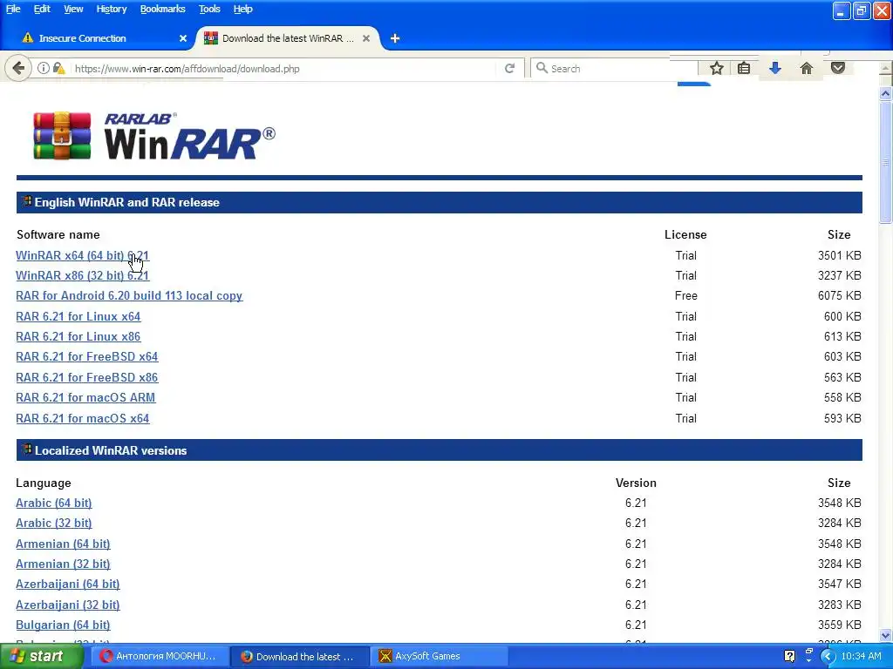Download Armenian (32 bit) version

pos(63,564)
